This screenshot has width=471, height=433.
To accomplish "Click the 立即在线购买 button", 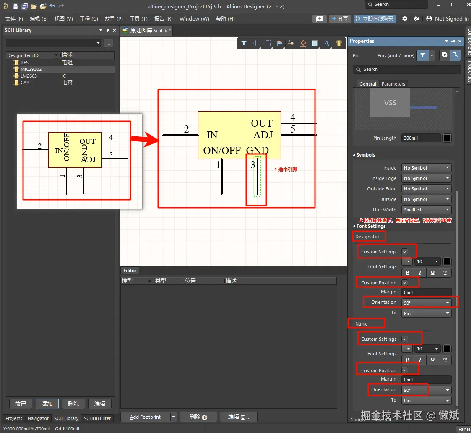I will [375, 18].
